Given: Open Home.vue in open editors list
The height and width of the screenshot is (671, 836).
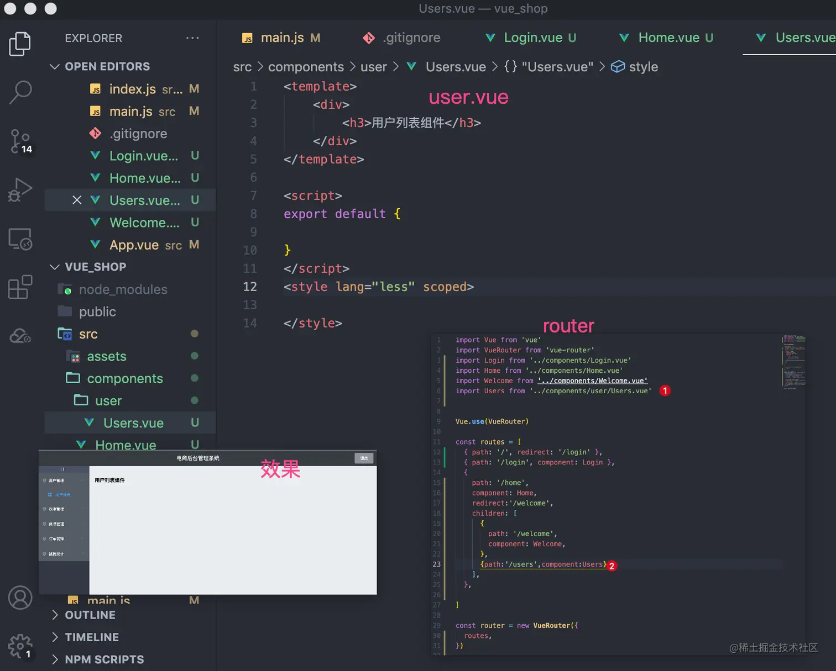Looking at the screenshot, I should pos(130,178).
